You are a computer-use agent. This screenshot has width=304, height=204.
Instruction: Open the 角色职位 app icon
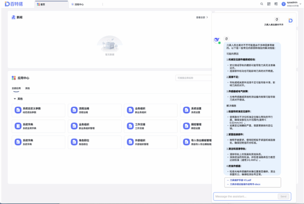pos(74,142)
